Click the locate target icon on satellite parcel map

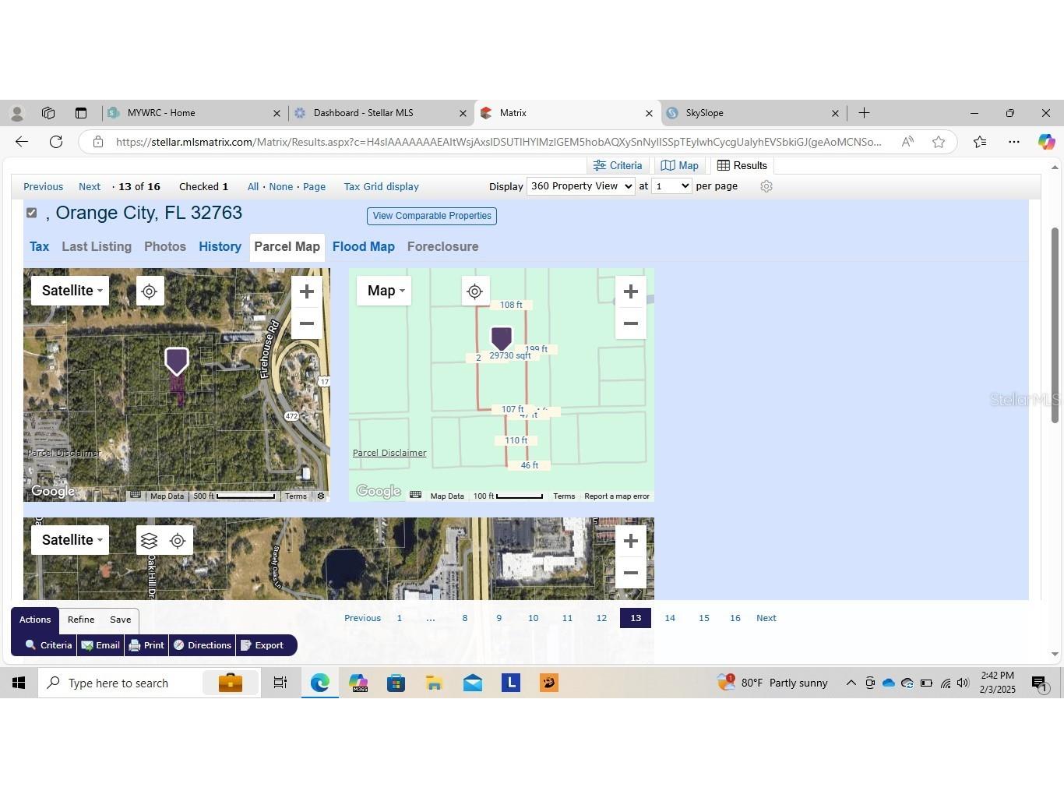tap(150, 291)
